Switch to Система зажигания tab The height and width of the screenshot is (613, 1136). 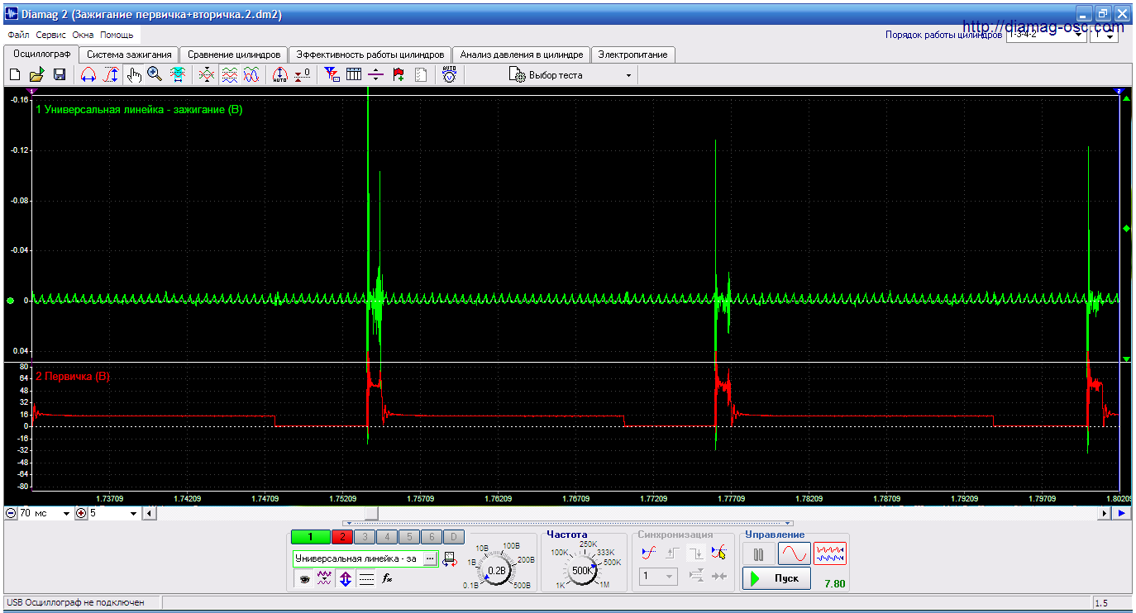pos(129,55)
